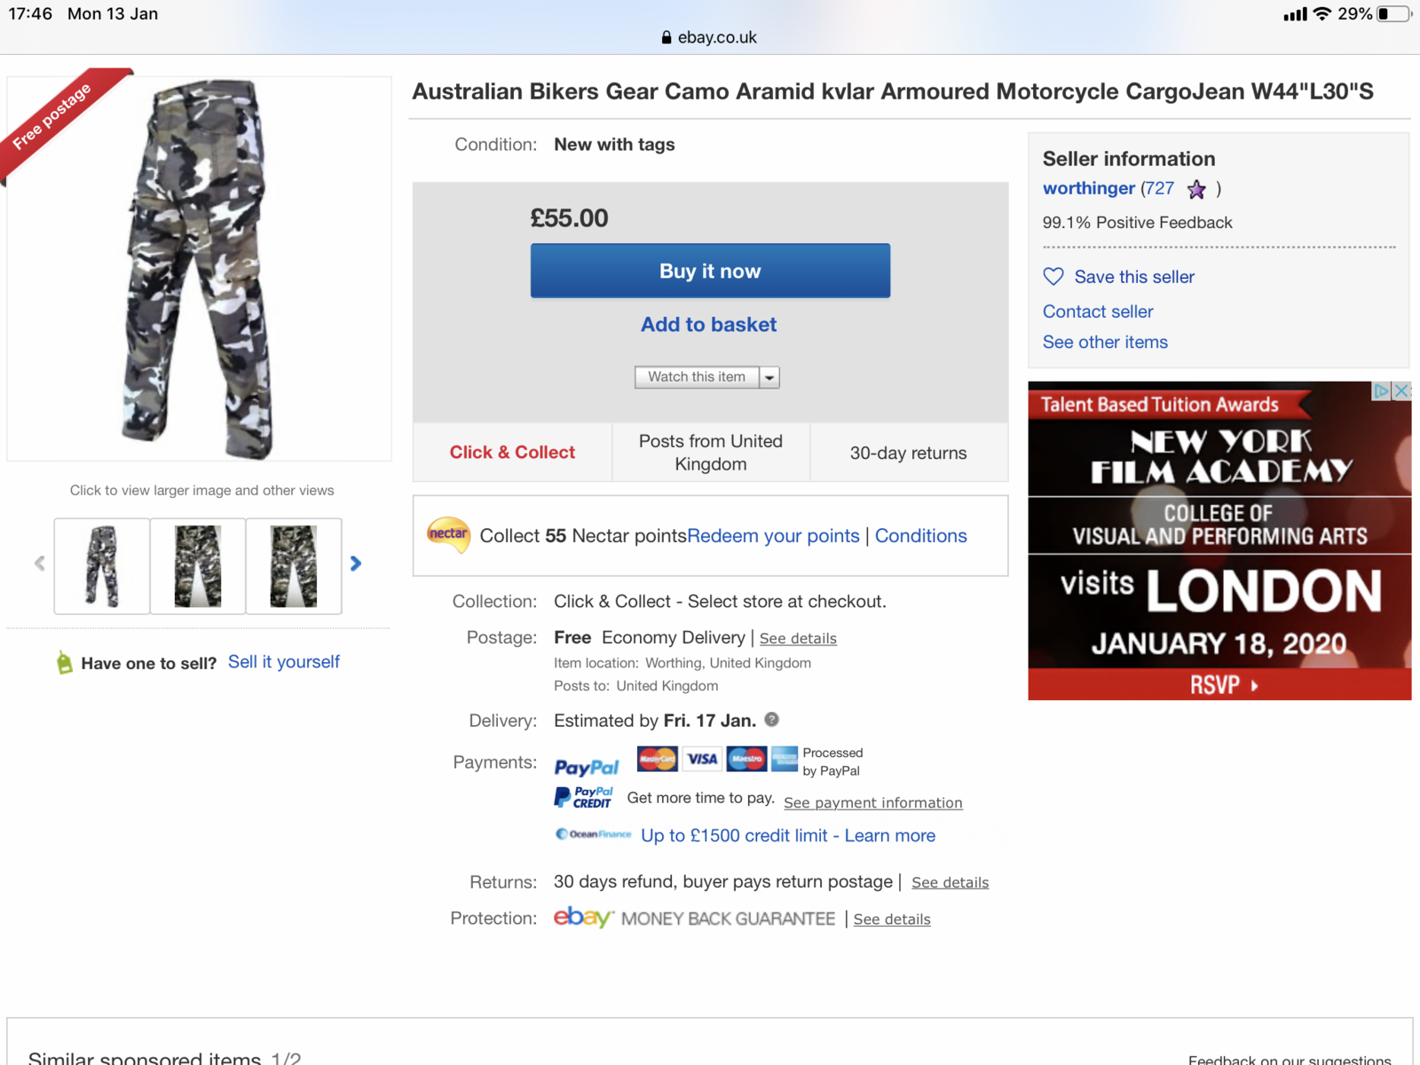Tap the RSVP button in the ad
This screenshot has width=1420, height=1065.
[x=1220, y=685]
